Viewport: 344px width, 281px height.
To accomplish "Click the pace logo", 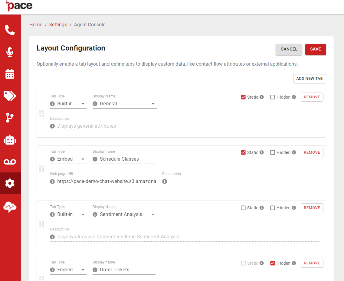I will point(19,6).
